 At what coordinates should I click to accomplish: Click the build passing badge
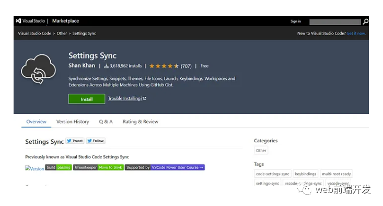[x=59, y=167]
